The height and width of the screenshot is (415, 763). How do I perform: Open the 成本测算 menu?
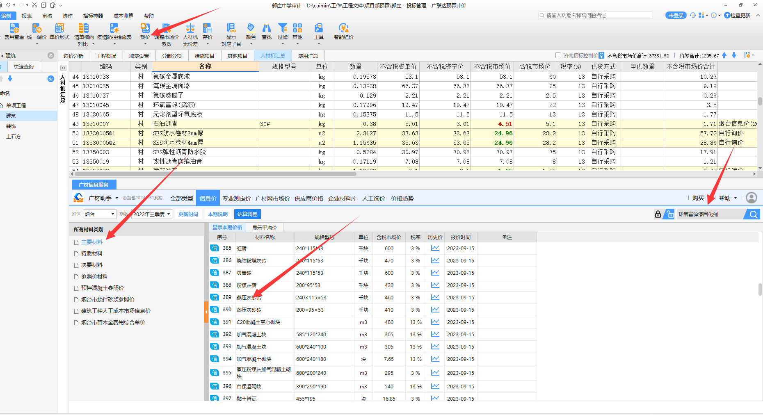click(x=123, y=16)
